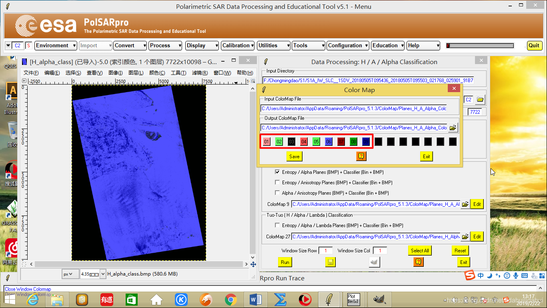Open Education dropdown menu
The width and height of the screenshot is (547, 308).
pyautogui.click(x=388, y=46)
